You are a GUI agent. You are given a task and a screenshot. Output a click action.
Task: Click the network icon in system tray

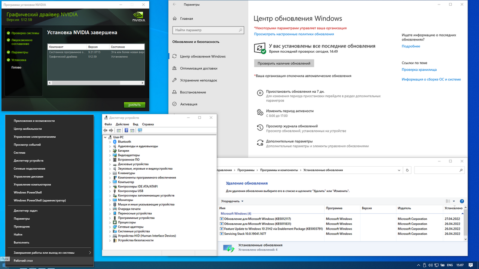(436, 265)
